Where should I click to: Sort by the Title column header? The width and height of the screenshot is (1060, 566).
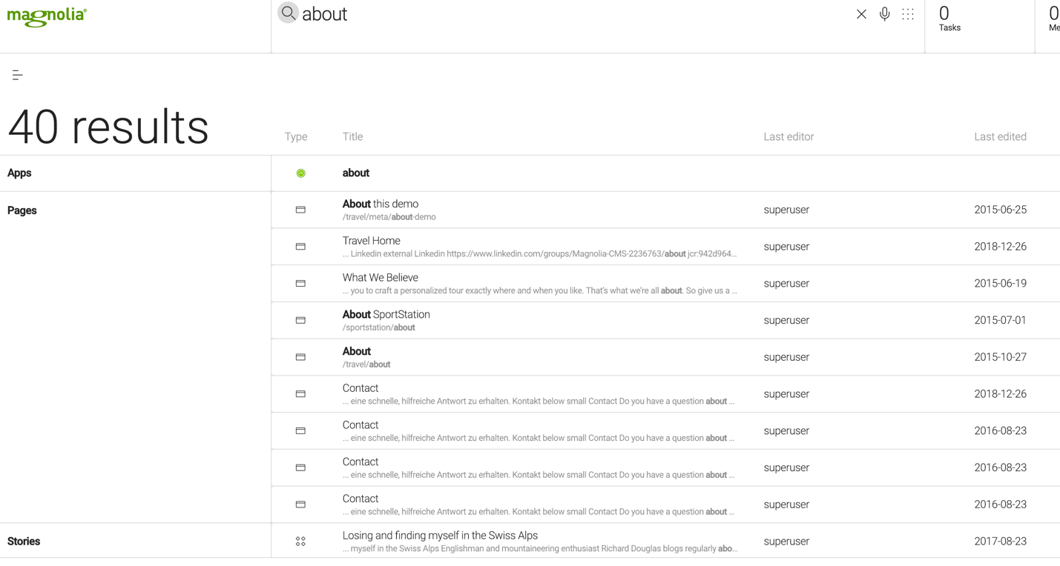pyautogui.click(x=352, y=137)
